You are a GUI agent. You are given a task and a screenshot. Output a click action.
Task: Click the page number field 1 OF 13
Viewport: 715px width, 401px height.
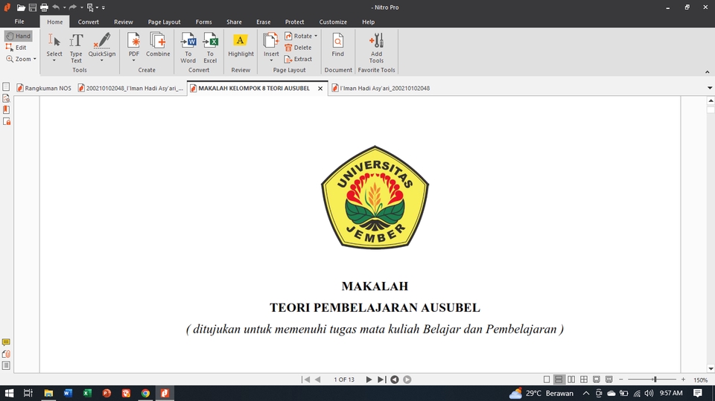(344, 379)
